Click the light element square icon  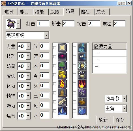click(62, 48)
